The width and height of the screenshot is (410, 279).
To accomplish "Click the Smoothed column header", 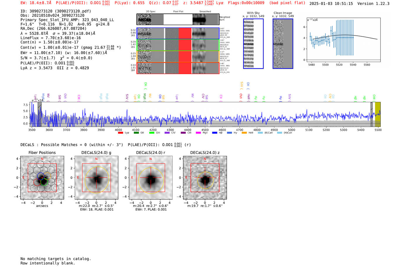I will pos(205,12).
